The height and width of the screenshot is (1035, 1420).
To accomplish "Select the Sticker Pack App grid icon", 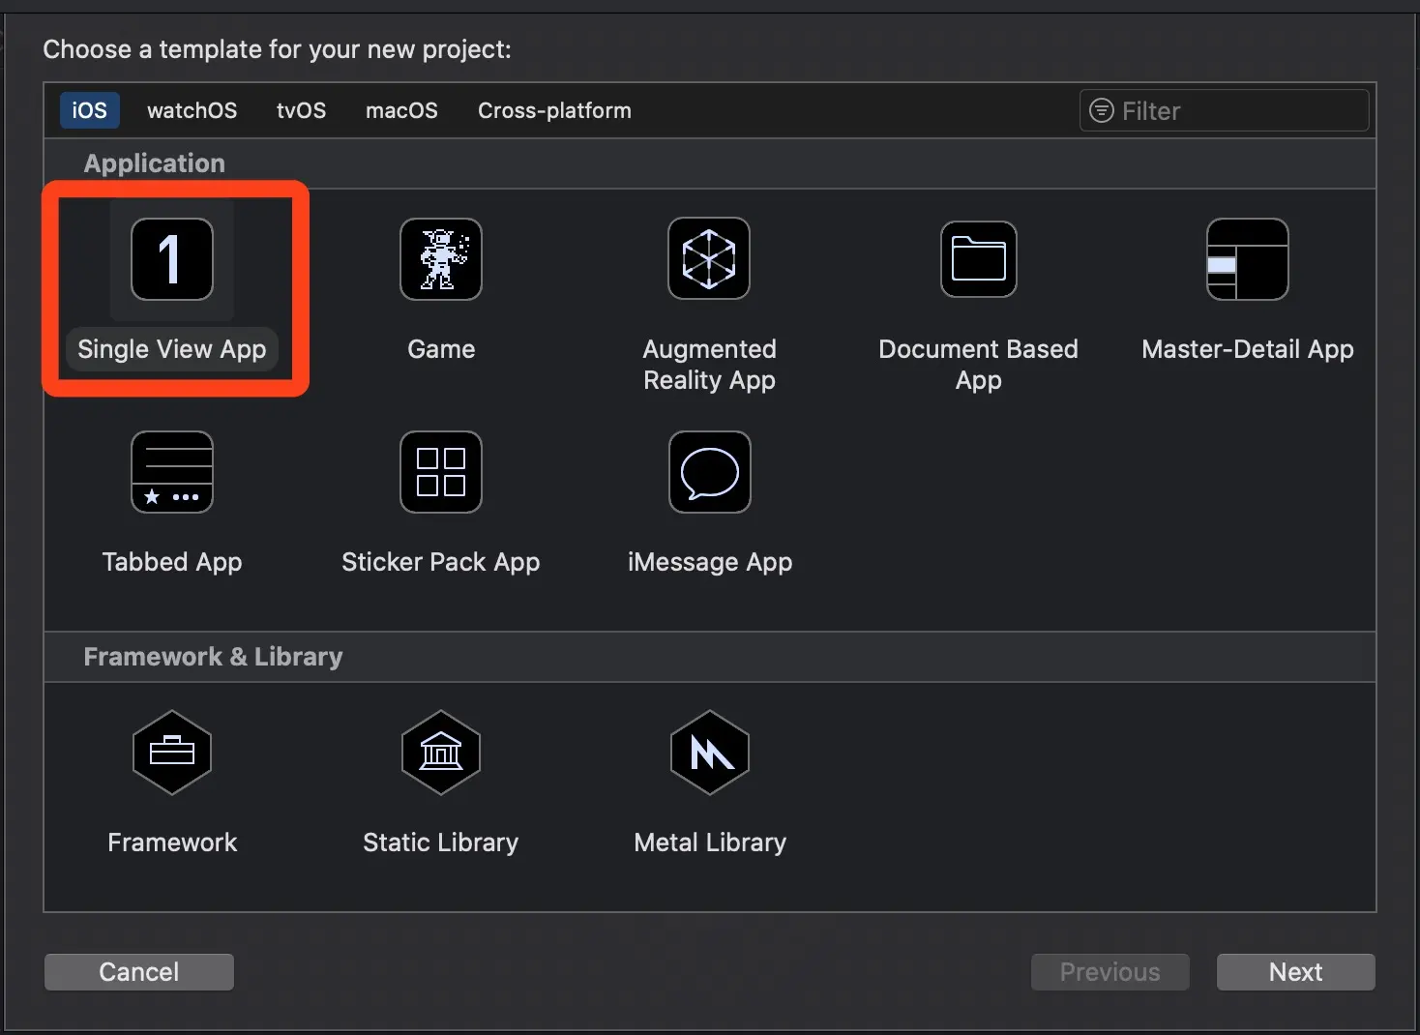I will [441, 472].
